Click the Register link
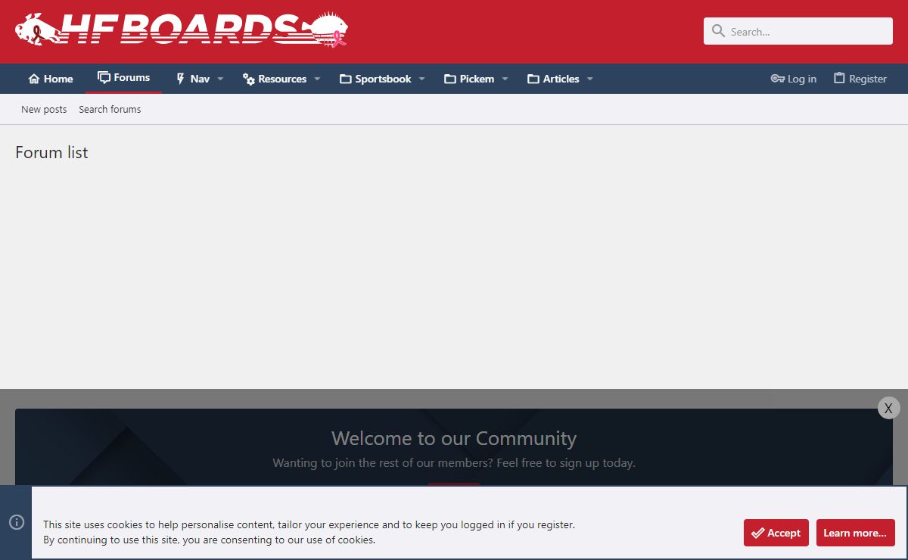The image size is (908, 560). (860, 79)
